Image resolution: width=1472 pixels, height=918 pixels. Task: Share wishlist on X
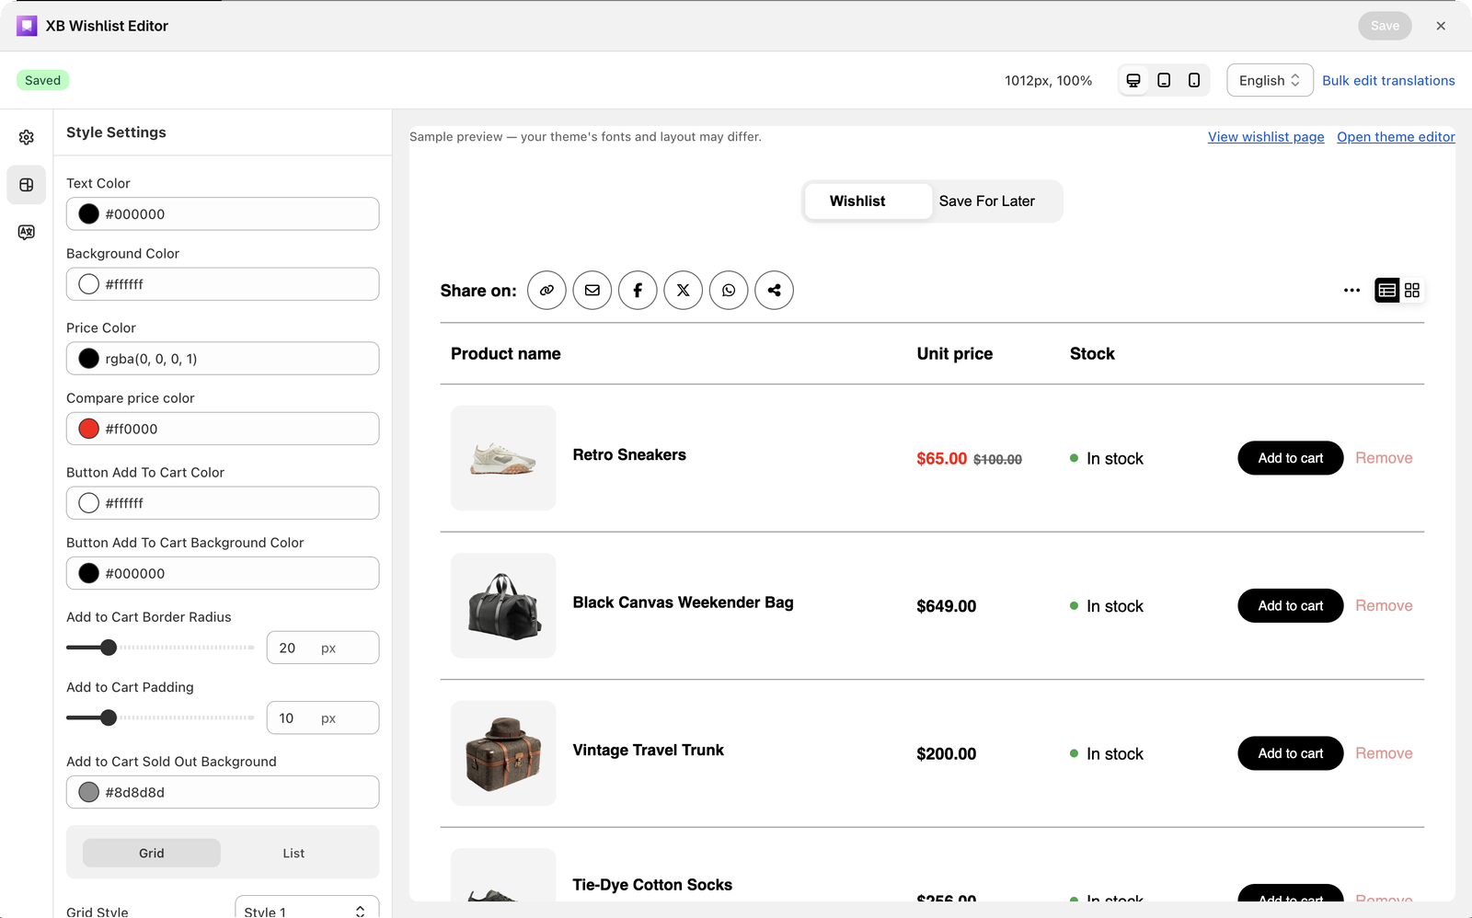coord(684,291)
